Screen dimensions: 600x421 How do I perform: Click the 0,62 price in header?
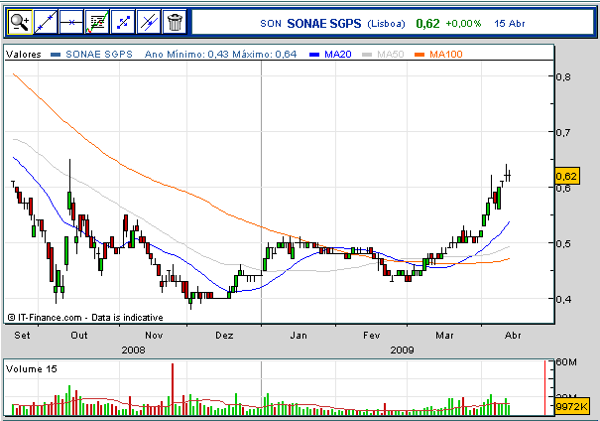coord(427,24)
